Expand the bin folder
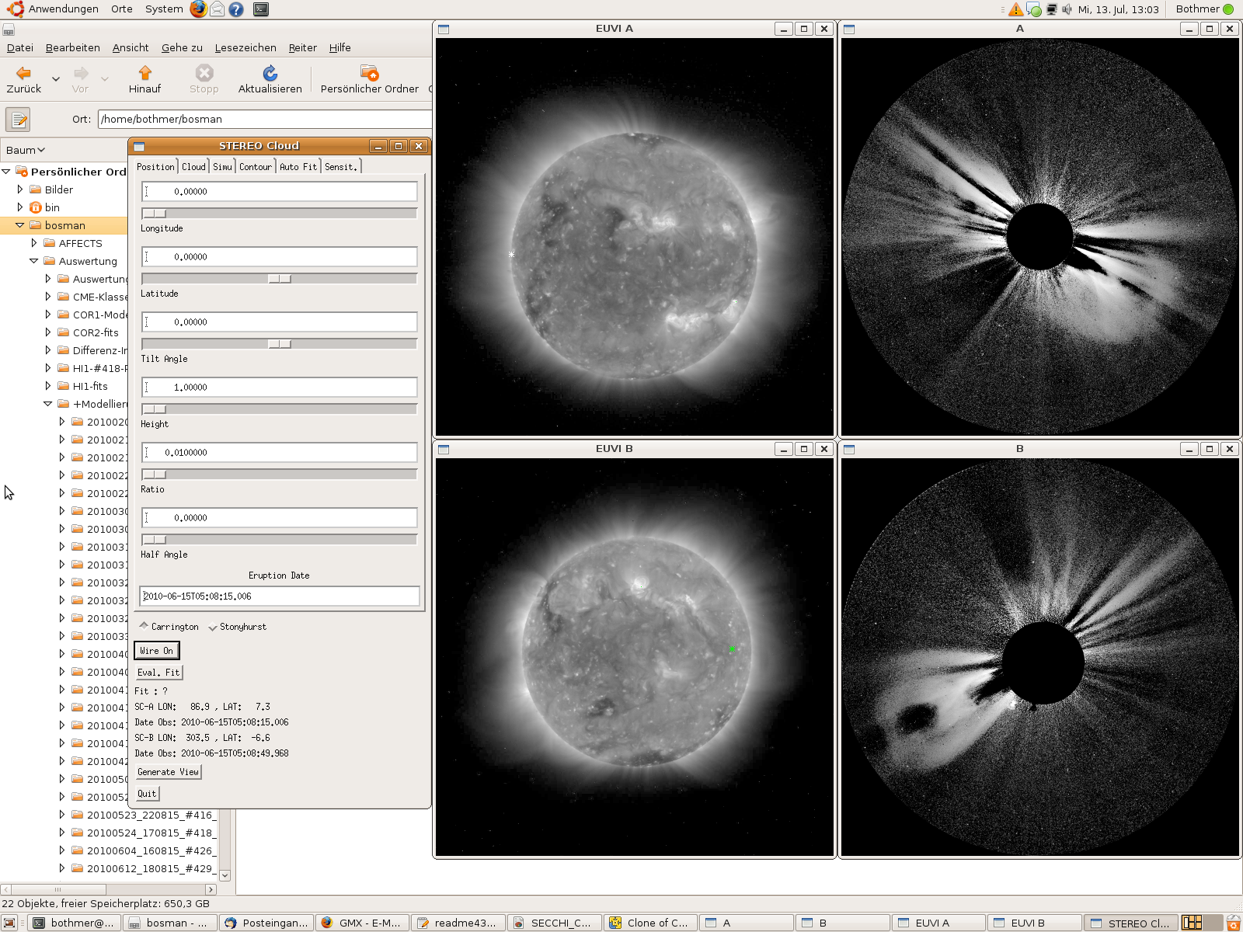The height and width of the screenshot is (932, 1243). click(20, 207)
